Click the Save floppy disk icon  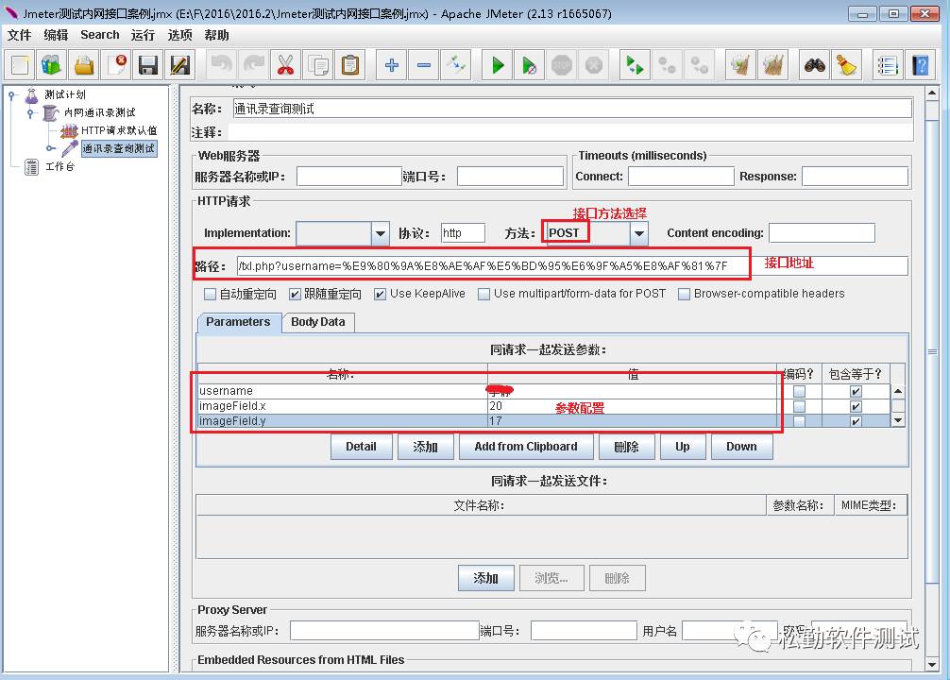148,65
